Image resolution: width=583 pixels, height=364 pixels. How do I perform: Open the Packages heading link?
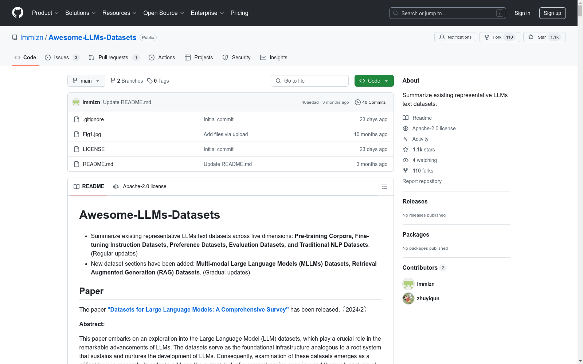[x=416, y=234]
